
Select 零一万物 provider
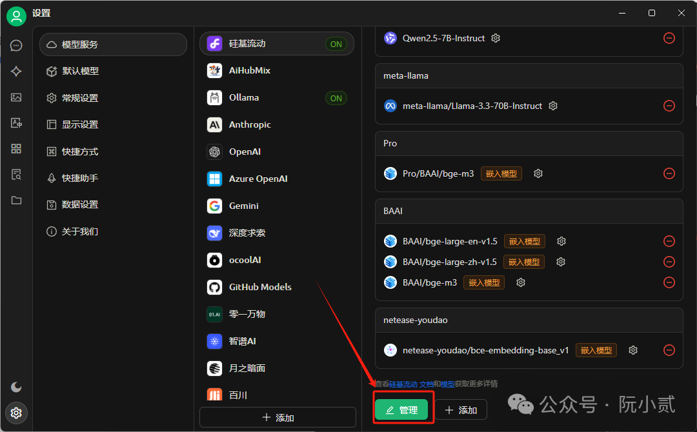(277, 315)
